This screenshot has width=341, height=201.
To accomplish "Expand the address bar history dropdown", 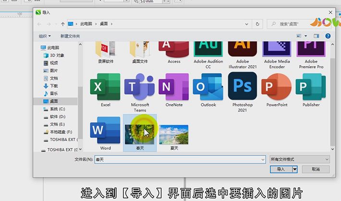I will click(x=246, y=24).
